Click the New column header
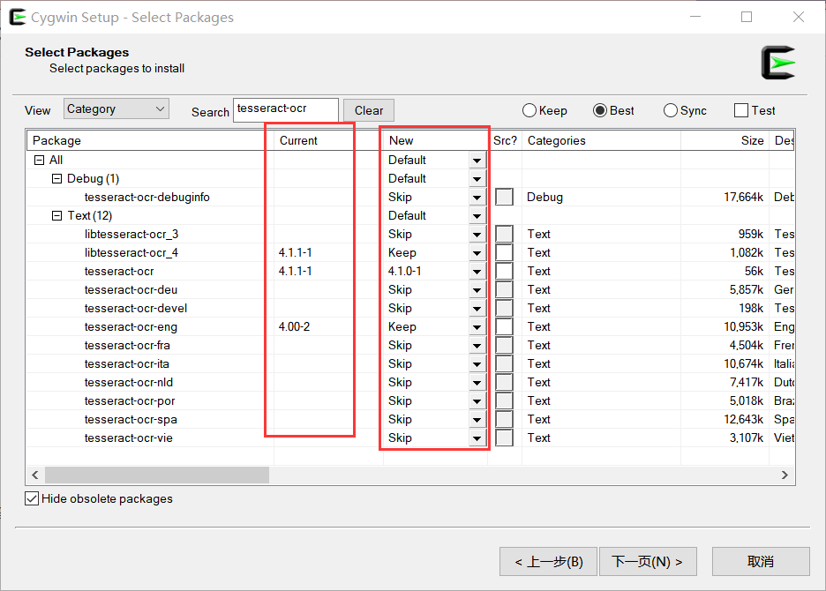This screenshot has width=826, height=591. [x=435, y=140]
